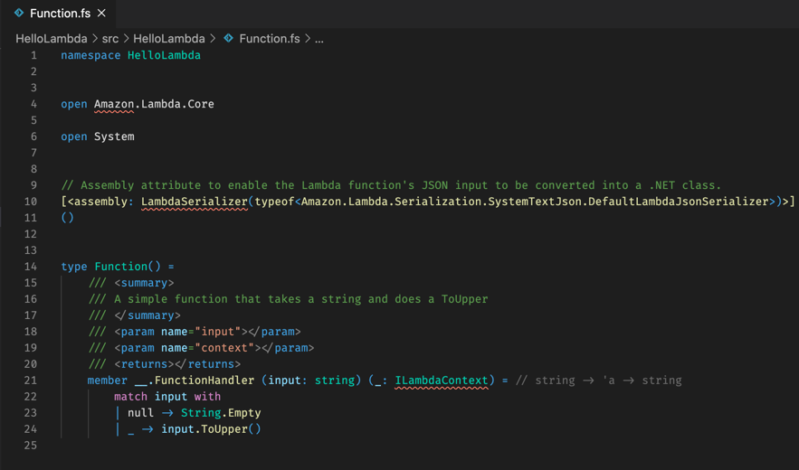The image size is (799, 470).
Task: Click line number 25 in gutter
Action: (x=31, y=446)
